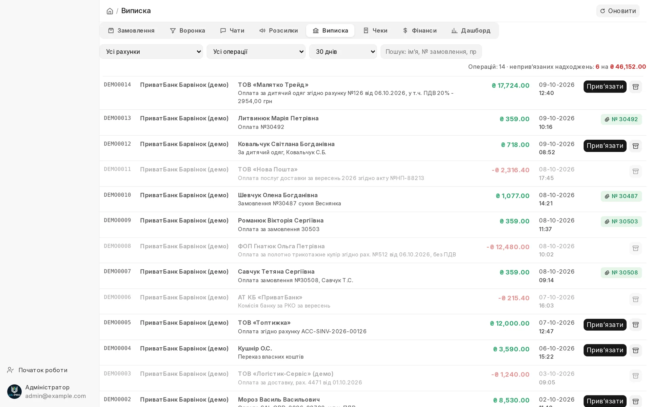Open linked order № 30503 badge

621,221
